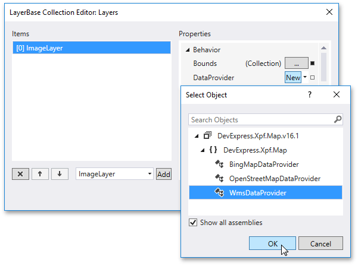
Task: Click the Properties scrollbar thumb
Action: coord(323,67)
